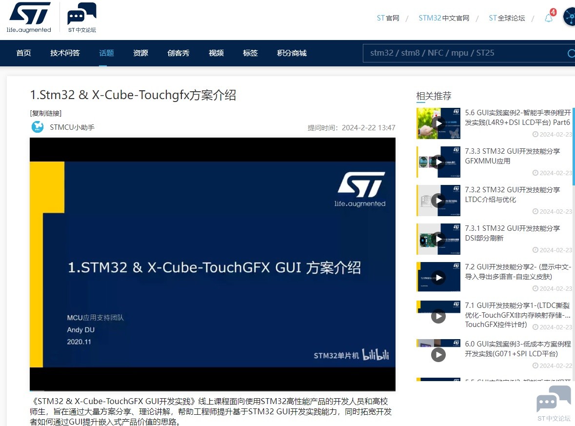Open 7.2 GUI开发技能分享2 title link
Image resolution: width=575 pixels, height=426 pixels.
[518, 271]
